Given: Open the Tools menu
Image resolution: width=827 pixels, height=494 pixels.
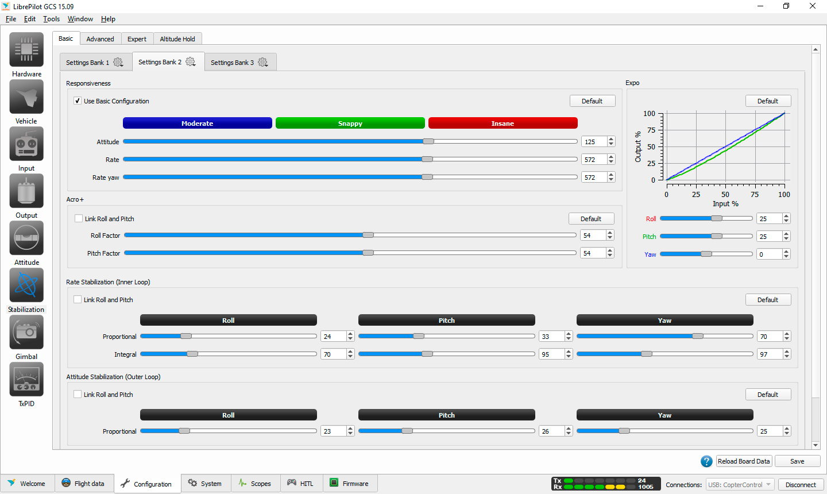Looking at the screenshot, I should click(x=51, y=18).
